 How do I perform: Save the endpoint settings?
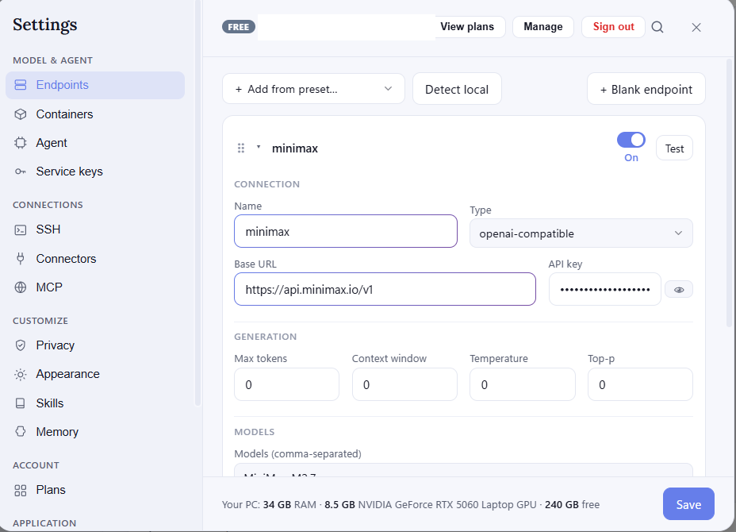pos(688,503)
